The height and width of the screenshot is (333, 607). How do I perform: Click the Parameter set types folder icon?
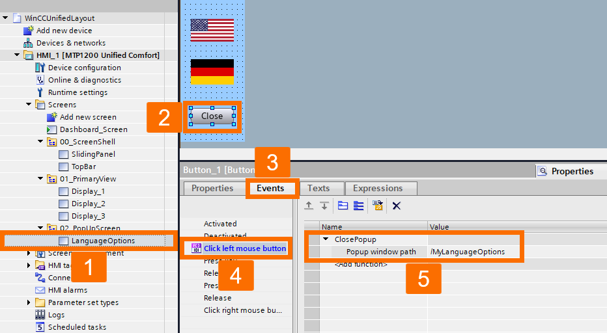coord(40,302)
